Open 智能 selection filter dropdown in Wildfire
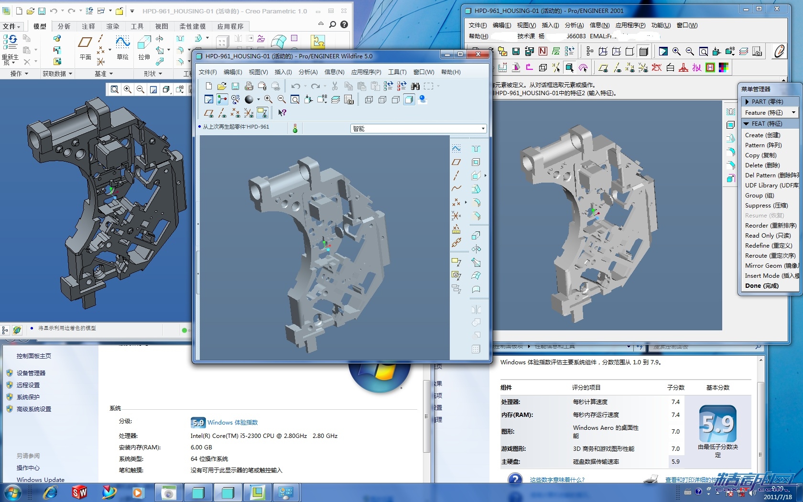The height and width of the screenshot is (502, 803). (x=419, y=129)
